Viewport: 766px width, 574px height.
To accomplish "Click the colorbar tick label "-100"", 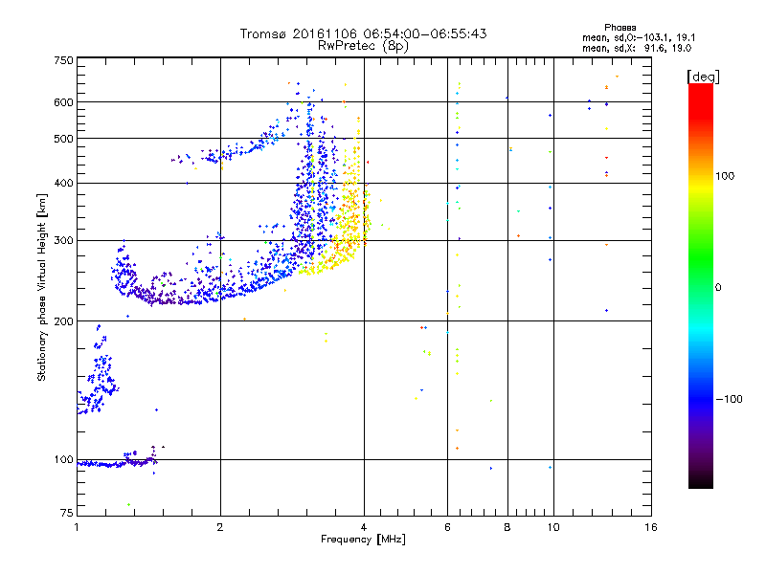I will 729,399.
